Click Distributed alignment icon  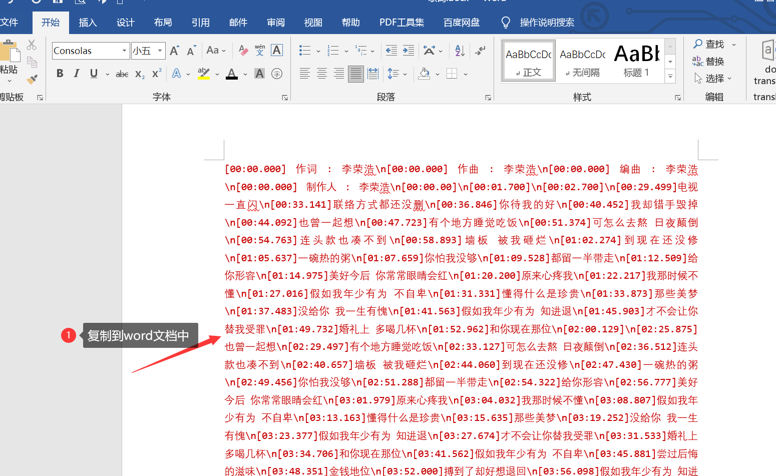(x=373, y=74)
